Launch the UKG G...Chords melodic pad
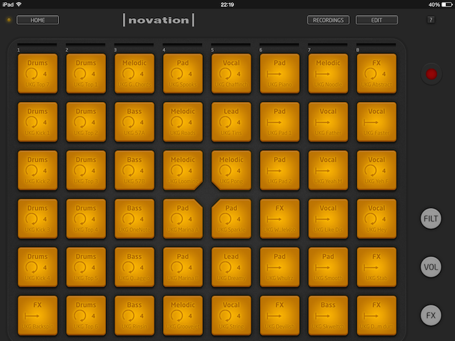Viewport: 455px width, 341px height. pyautogui.click(x=135, y=73)
